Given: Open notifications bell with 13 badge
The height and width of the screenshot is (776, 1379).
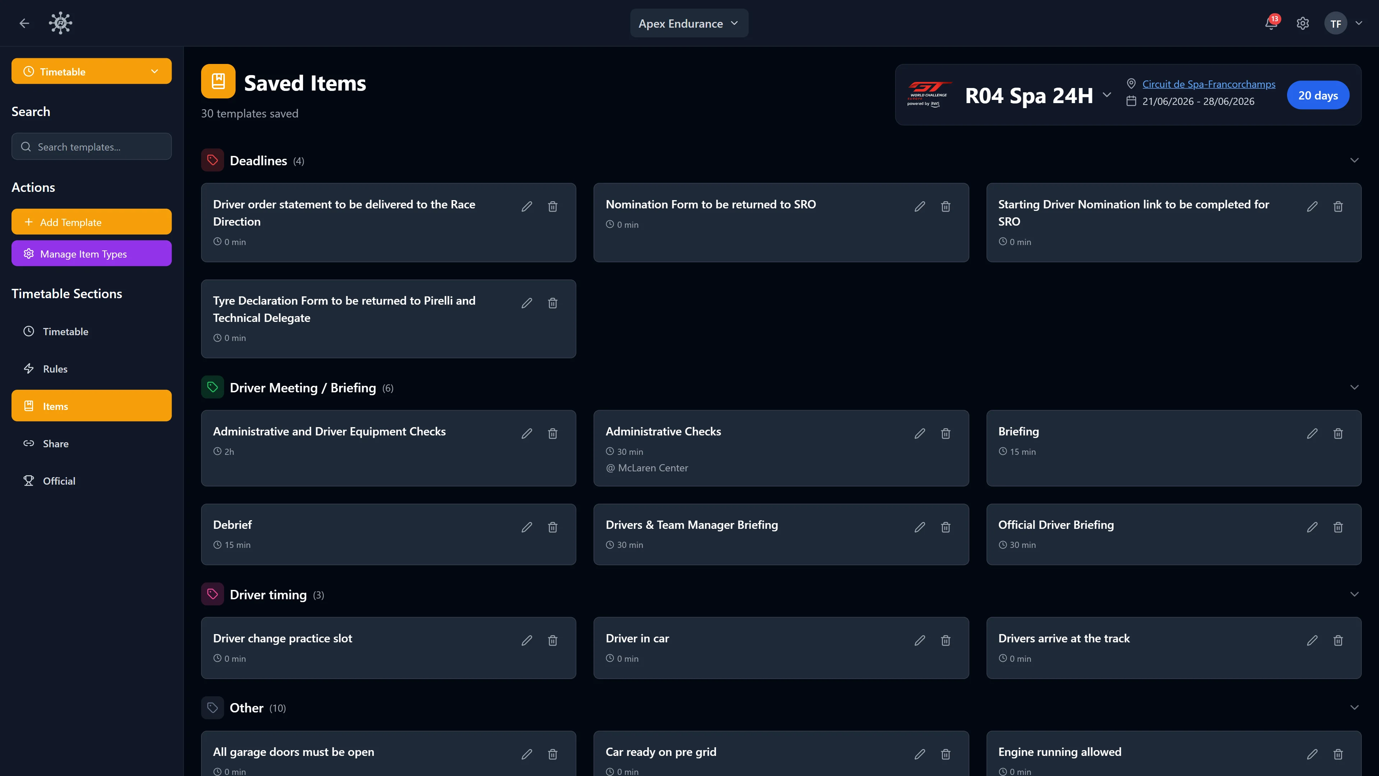Looking at the screenshot, I should tap(1271, 23).
